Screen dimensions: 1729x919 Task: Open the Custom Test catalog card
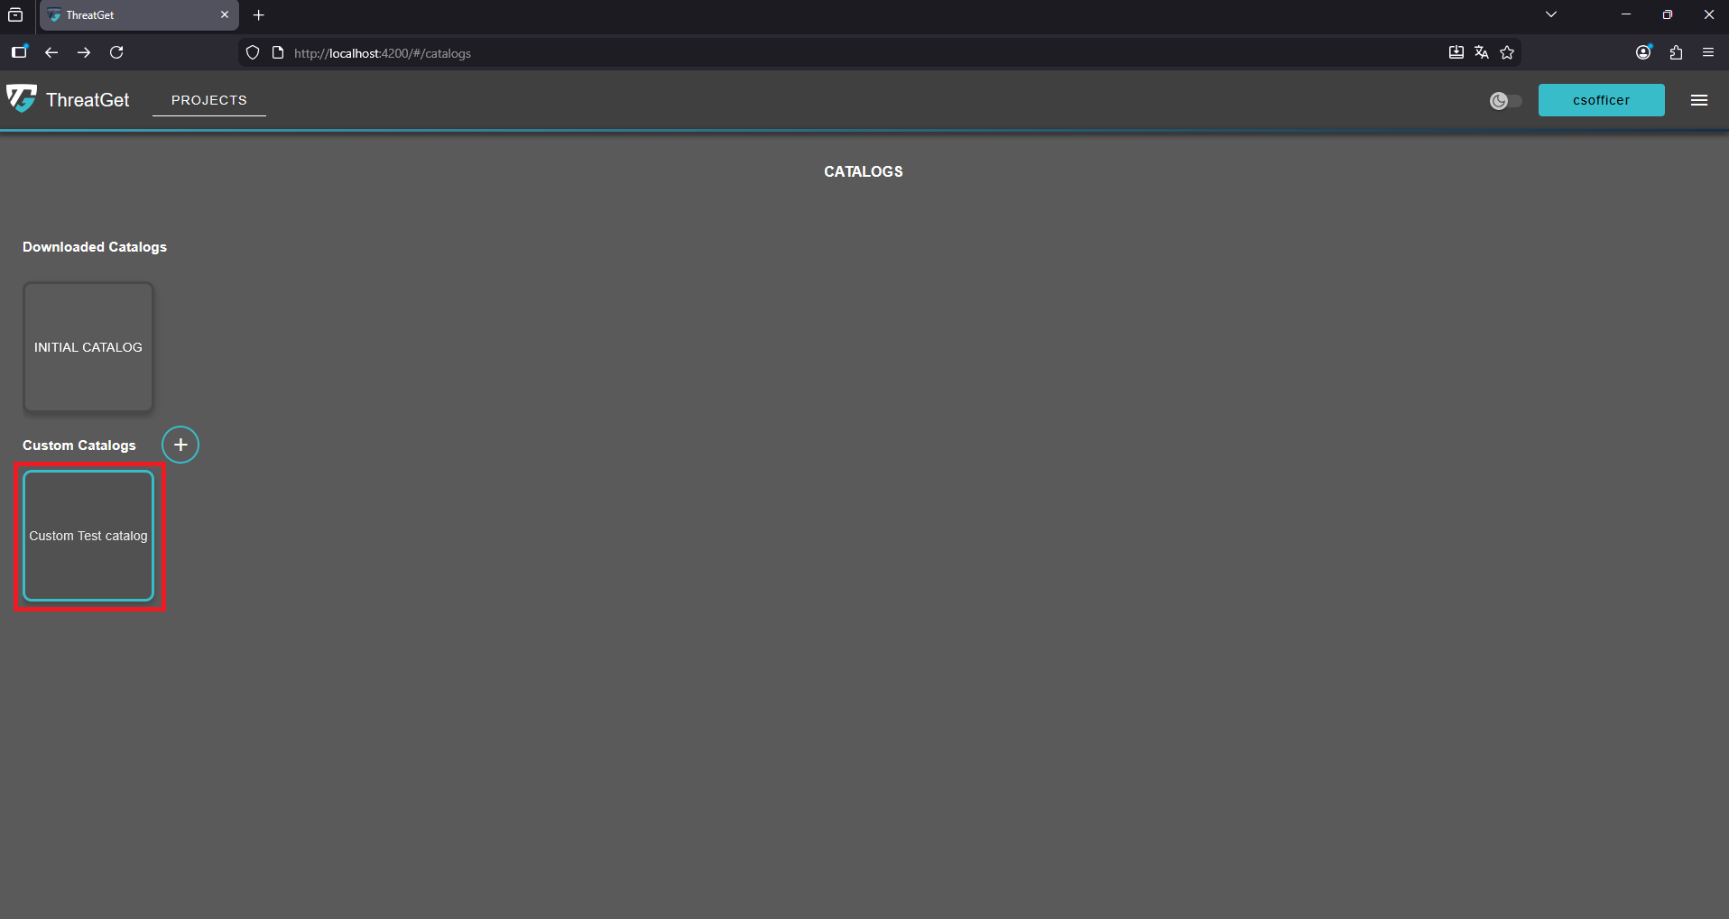click(88, 536)
